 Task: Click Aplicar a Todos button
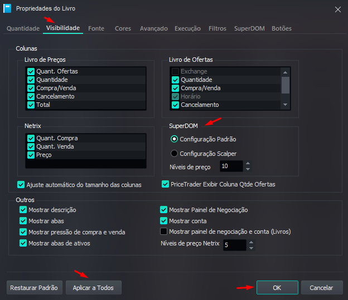point(94,288)
